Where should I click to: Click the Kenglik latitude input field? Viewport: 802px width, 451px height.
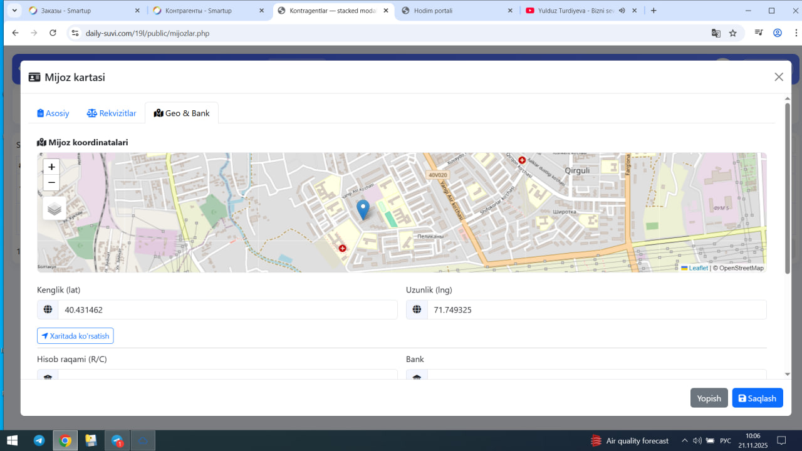tap(227, 310)
